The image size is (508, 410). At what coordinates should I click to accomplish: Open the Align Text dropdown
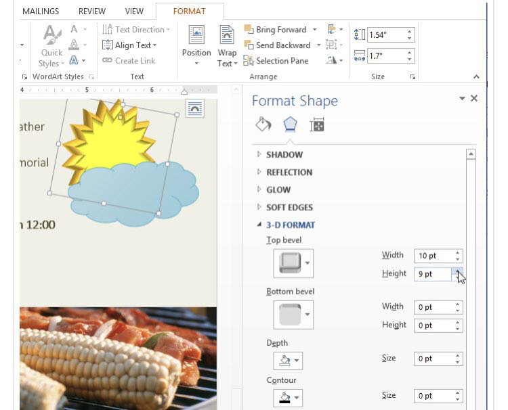pyautogui.click(x=129, y=45)
